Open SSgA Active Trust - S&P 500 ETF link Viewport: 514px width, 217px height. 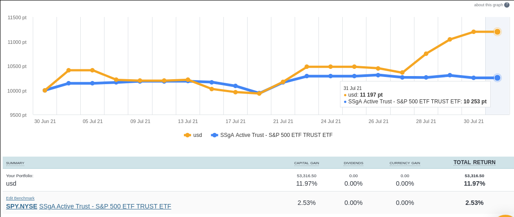pyautogui.click(x=105, y=206)
